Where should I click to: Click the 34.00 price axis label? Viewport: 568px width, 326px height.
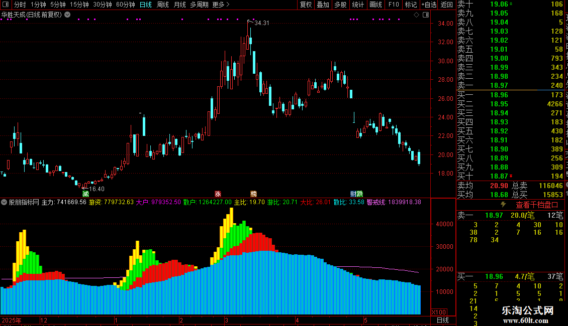[445, 23]
